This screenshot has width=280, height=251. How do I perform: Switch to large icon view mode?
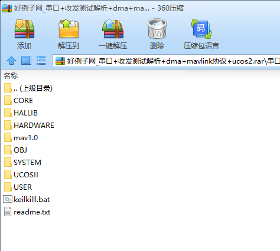pyautogui.click(x=26, y=61)
